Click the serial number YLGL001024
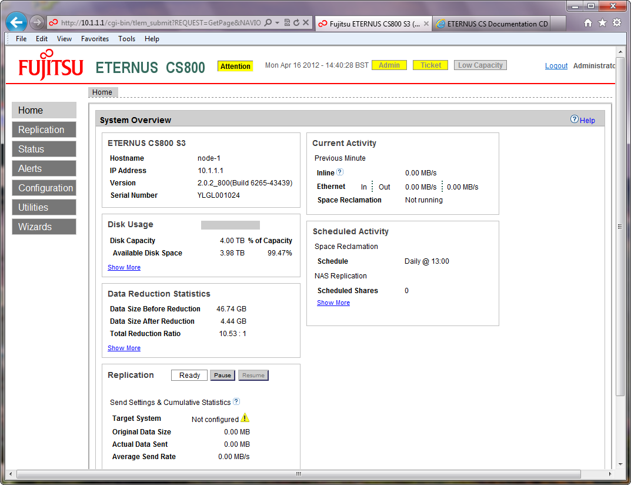The height and width of the screenshot is (485, 631). [219, 195]
